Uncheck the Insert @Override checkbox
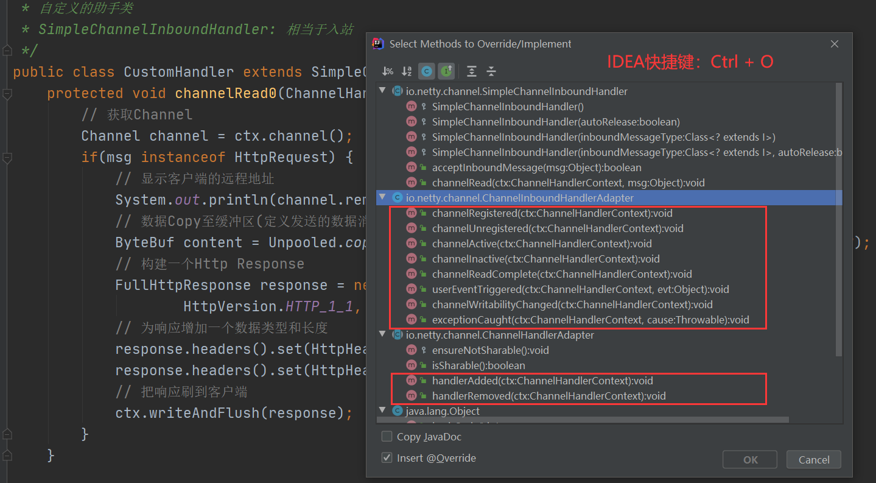 (x=387, y=458)
